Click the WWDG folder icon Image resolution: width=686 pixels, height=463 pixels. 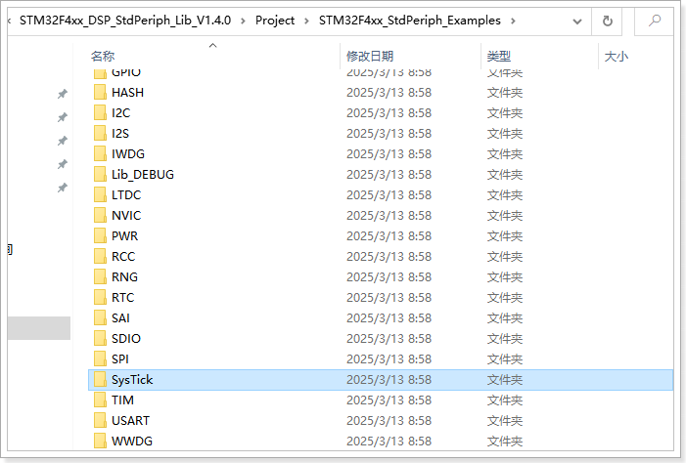coord(100,441)
